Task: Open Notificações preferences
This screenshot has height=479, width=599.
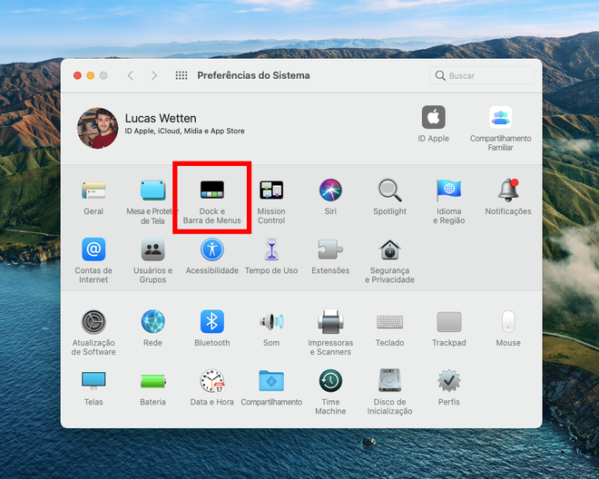Action: [x=508, y=191]
